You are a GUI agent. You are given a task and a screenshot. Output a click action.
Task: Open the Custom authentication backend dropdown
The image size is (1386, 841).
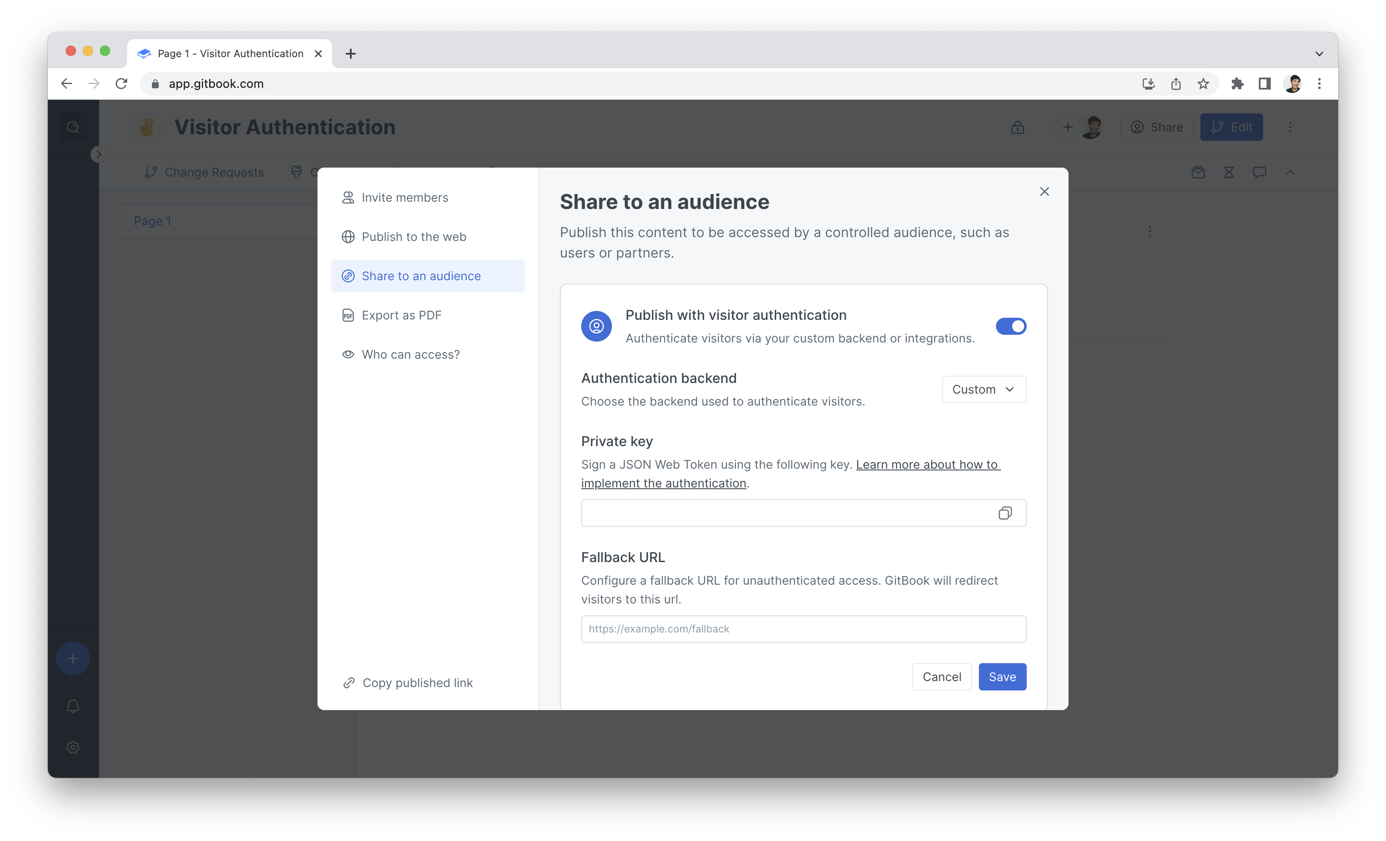pos(984,390)
